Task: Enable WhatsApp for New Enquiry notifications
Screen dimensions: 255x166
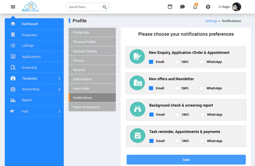Action: pos(202,62)
